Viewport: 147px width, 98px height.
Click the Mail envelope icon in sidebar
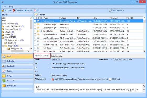click(x=4, y=56)
